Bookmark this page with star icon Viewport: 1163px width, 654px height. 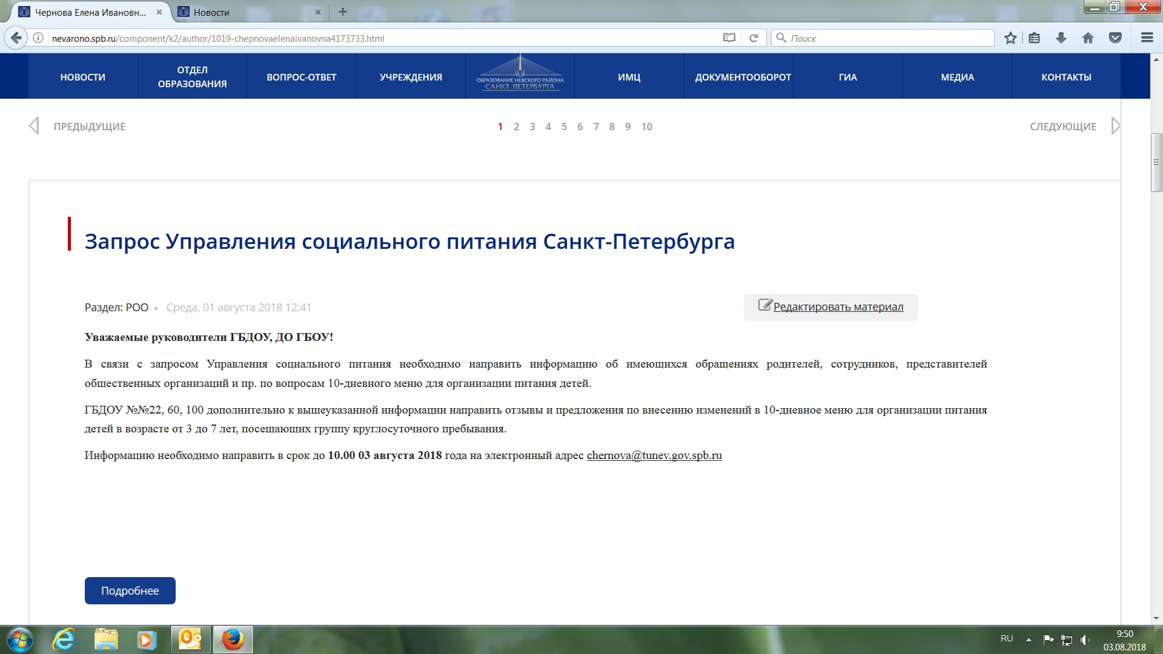(x=1010, y=38)
